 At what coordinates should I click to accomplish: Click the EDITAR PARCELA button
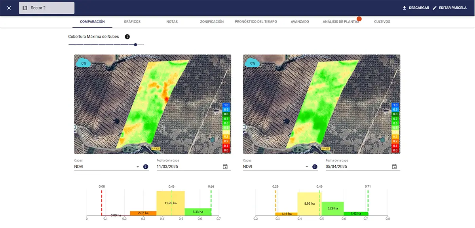[x=449, y=8]
